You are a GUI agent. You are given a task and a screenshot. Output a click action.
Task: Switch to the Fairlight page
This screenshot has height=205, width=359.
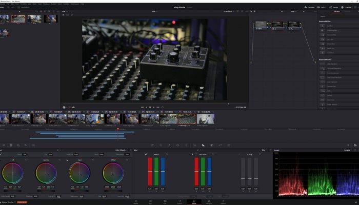point(209,202)
